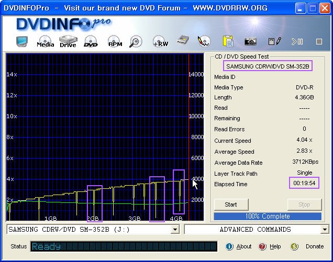333x262 pixels.
Task: Click the Media Type value DVD-R
Action: [305, 87]
